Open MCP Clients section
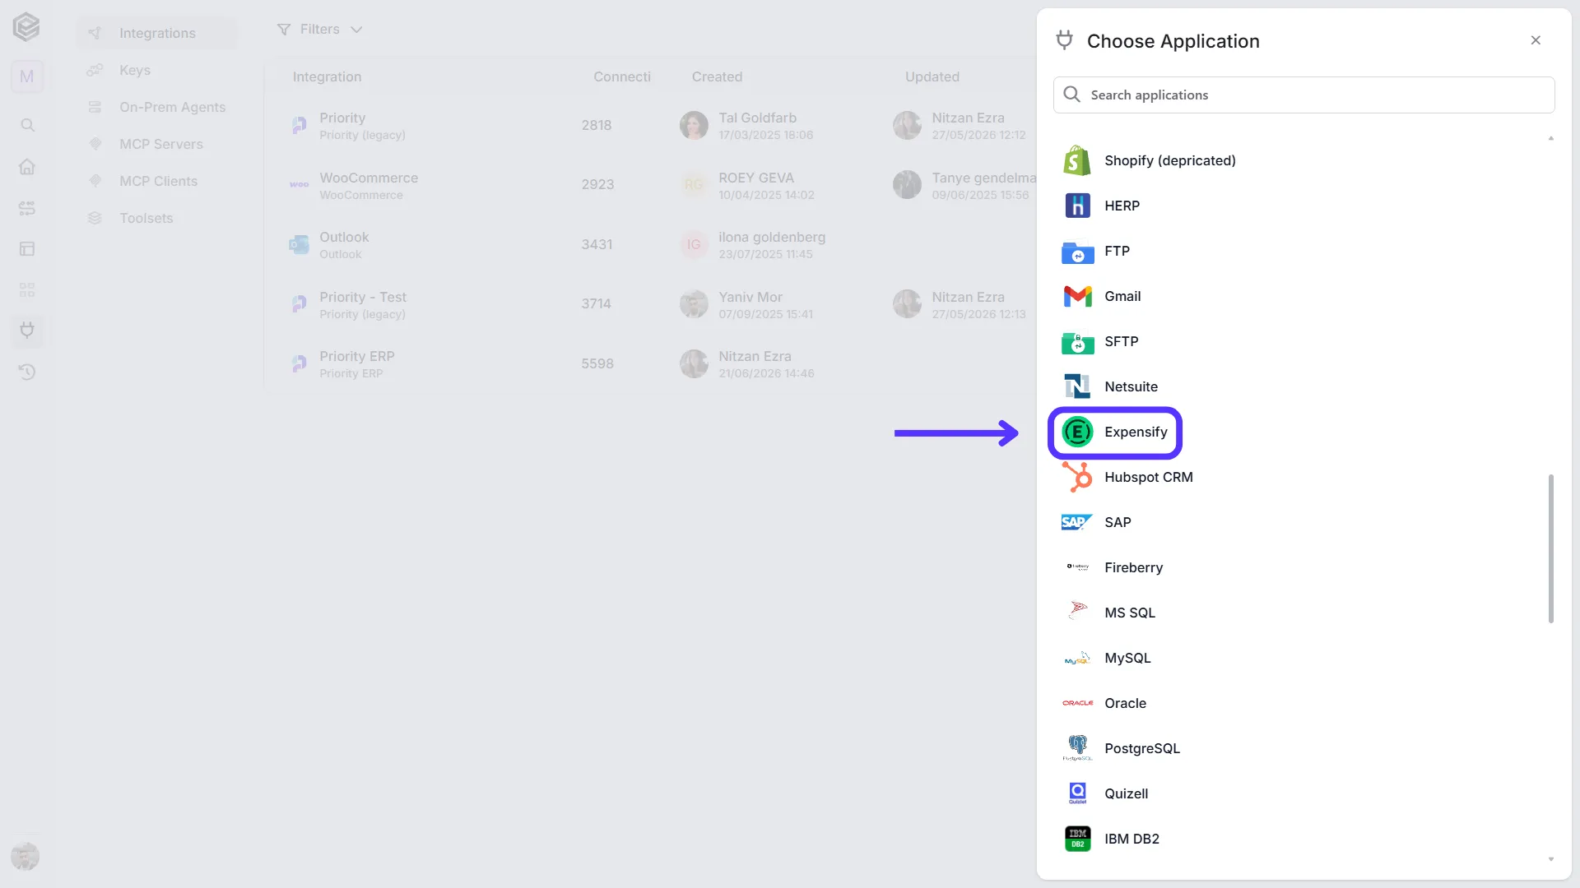This screenshot has width=1580, height=888. pyautogui.click(x=156, y=182)
